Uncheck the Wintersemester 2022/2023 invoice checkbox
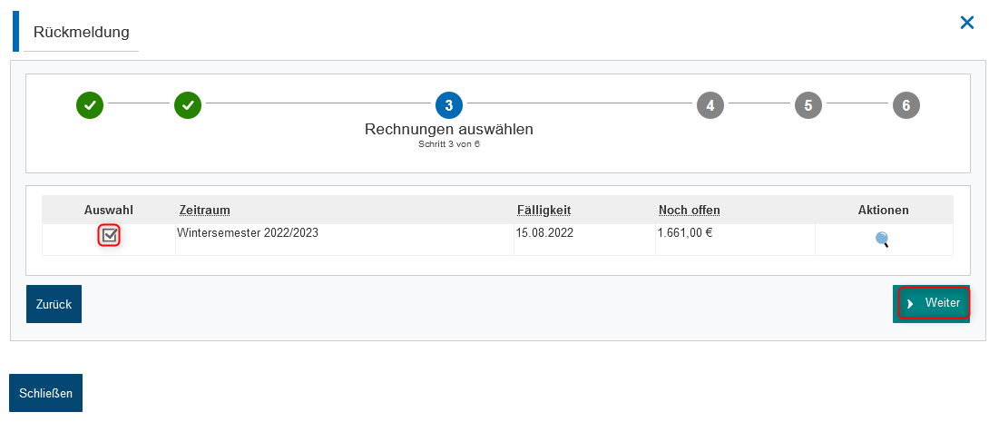989x422 pixels. click(x=109, y=236)
